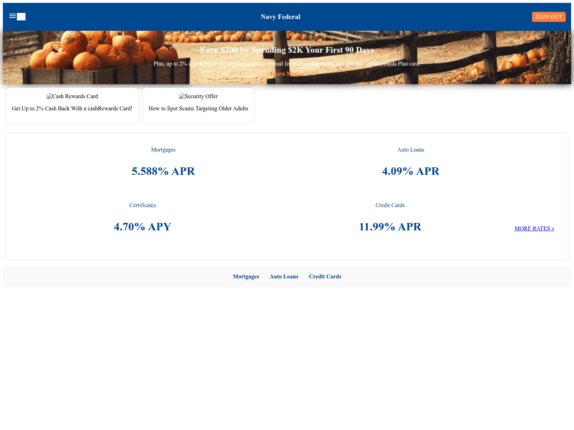Click the 4.09% APR auto rate
This screenshot has width=574, height=430.
click(411, 171)
